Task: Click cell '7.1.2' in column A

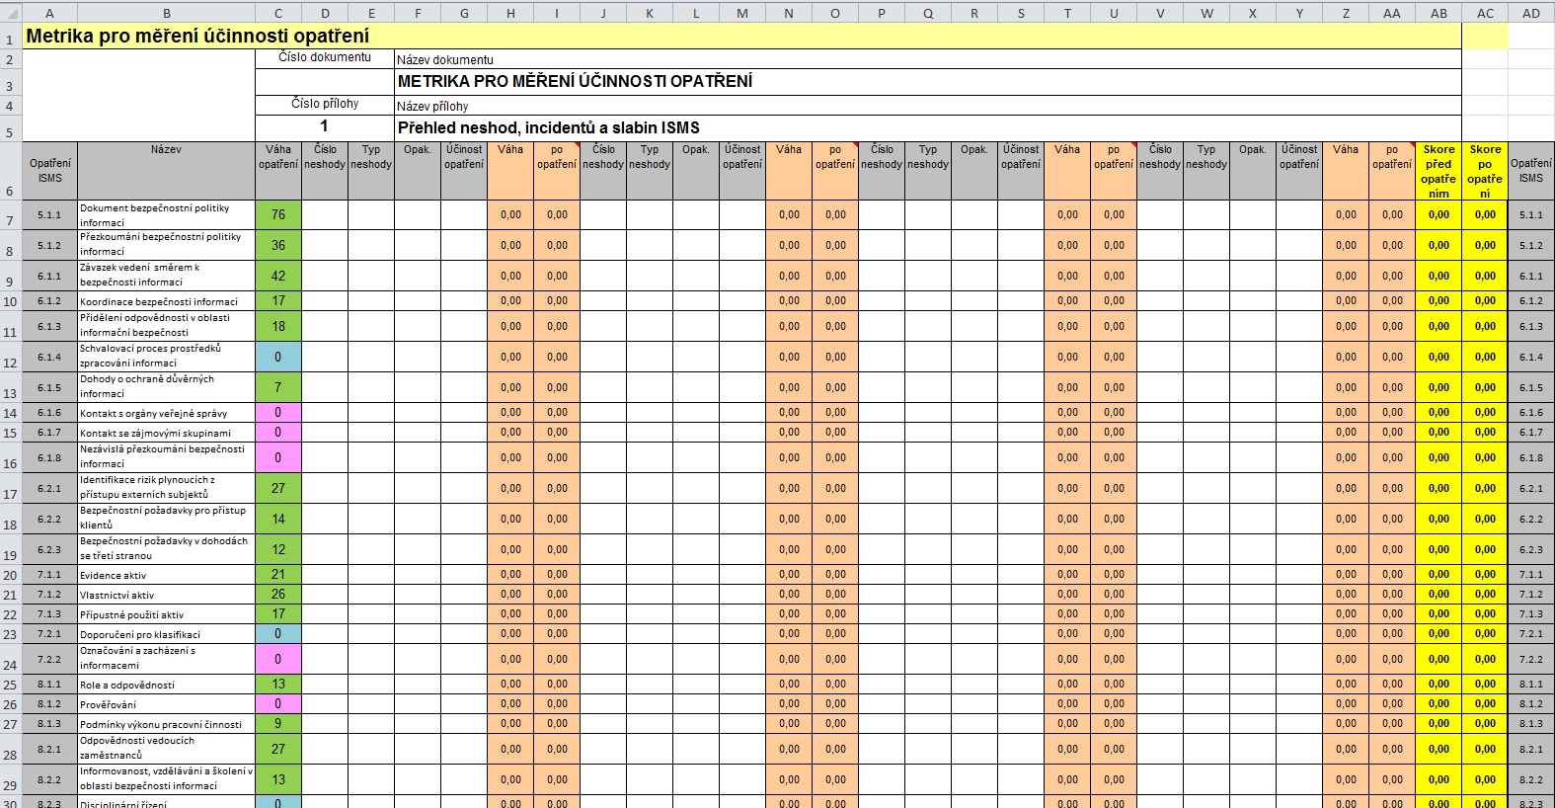Action: coord(50,595)
